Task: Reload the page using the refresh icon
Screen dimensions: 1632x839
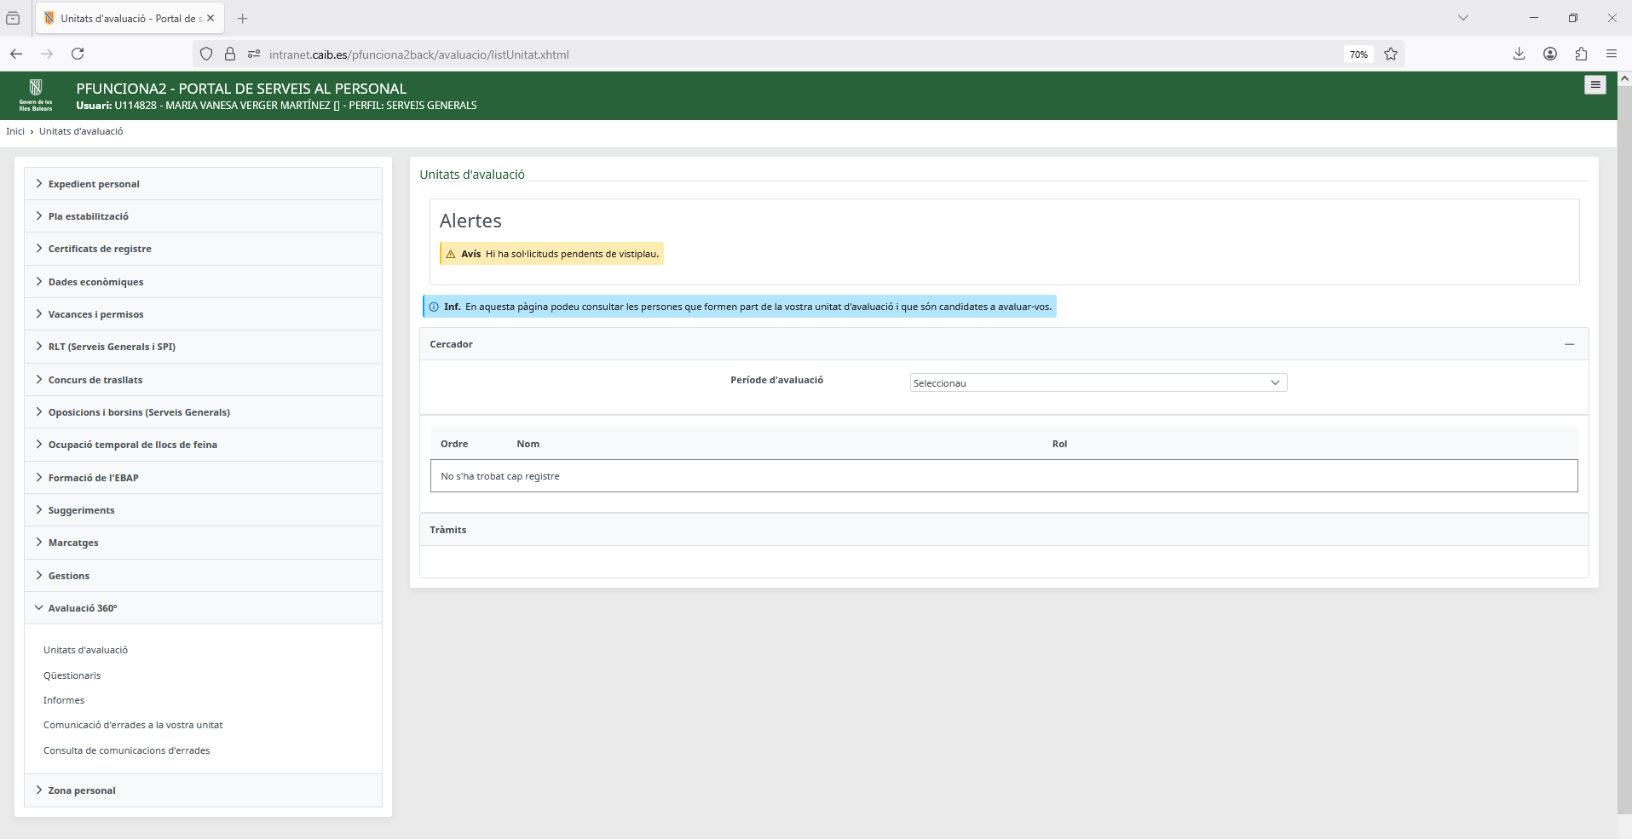Action: [x=78, y=54]
